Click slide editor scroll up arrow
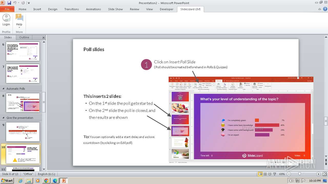Viewport: 328px width, 184px height. [326, 37]
